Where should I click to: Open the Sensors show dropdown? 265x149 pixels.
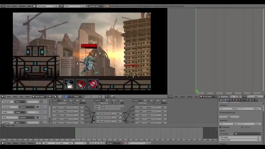56,101
